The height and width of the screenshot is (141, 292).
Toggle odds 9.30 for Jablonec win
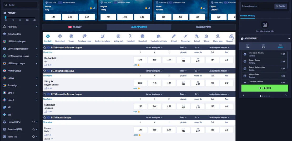169,106
